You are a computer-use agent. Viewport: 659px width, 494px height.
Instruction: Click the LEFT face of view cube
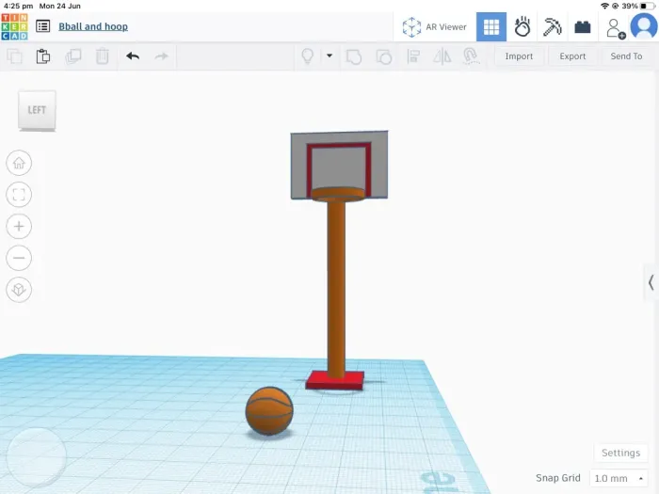coord(37,110)
